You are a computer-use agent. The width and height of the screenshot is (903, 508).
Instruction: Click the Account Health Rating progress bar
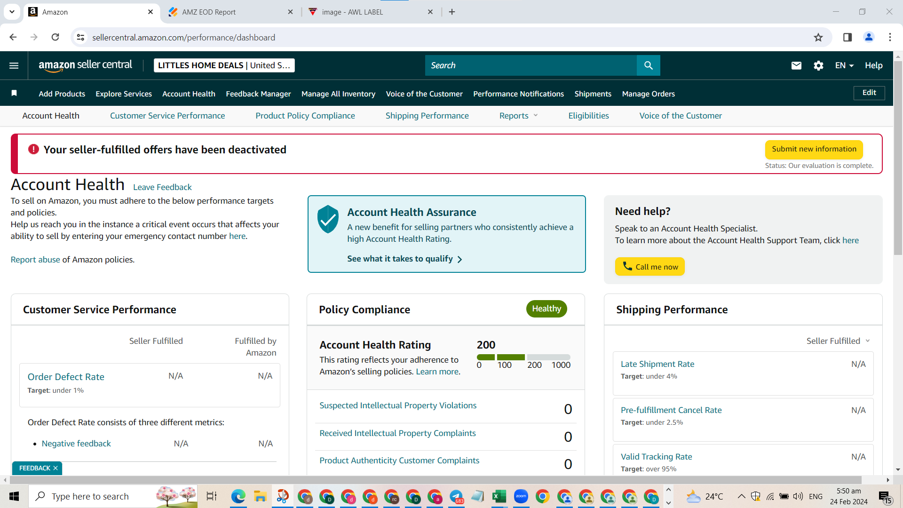pyautogui.click(x=523, y=357)
